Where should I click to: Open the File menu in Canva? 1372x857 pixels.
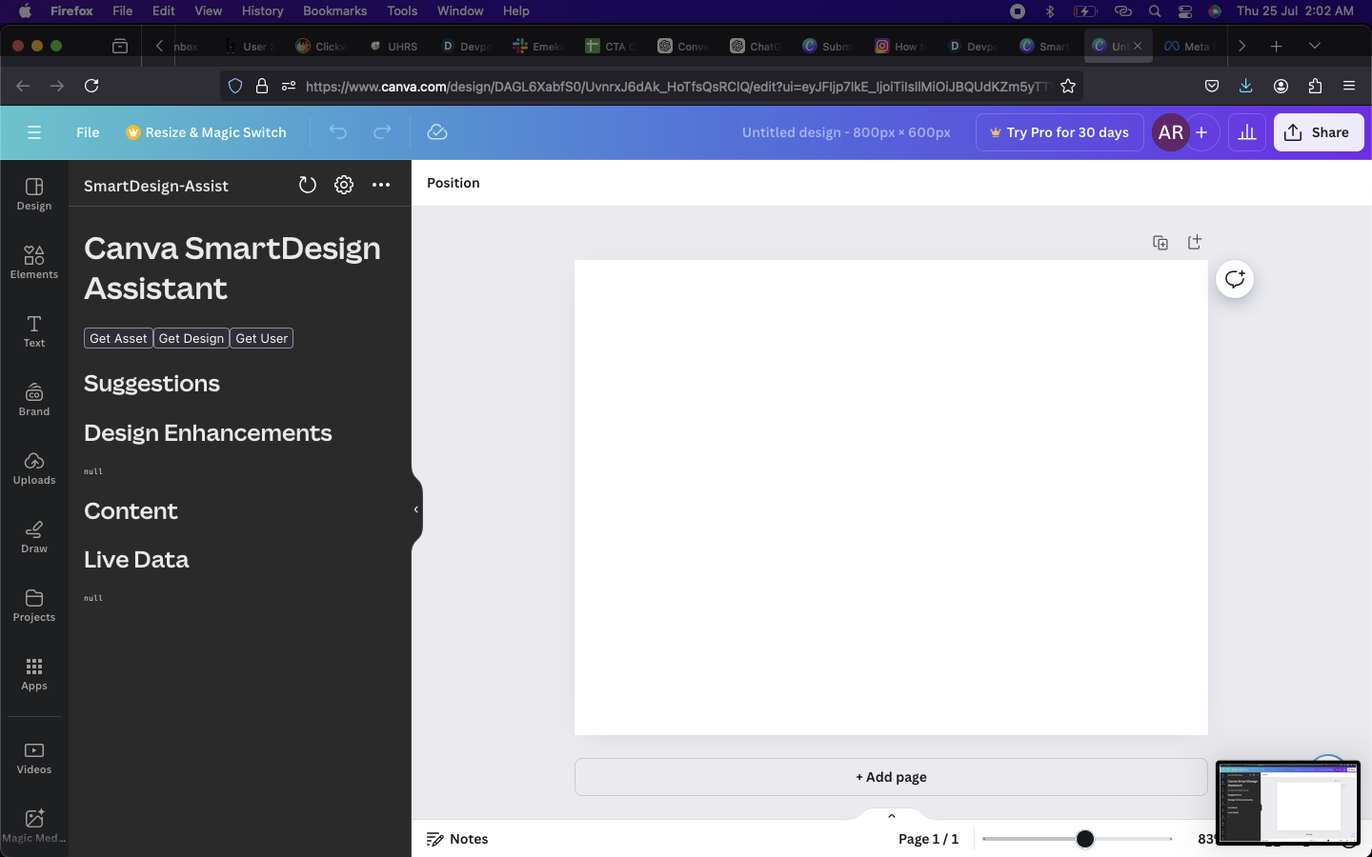(88, 132)
